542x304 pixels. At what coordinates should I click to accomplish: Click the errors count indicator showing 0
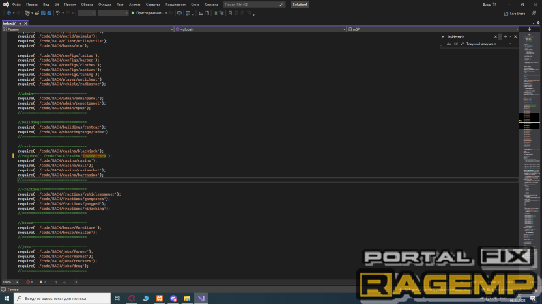click(x=29, y=282)
